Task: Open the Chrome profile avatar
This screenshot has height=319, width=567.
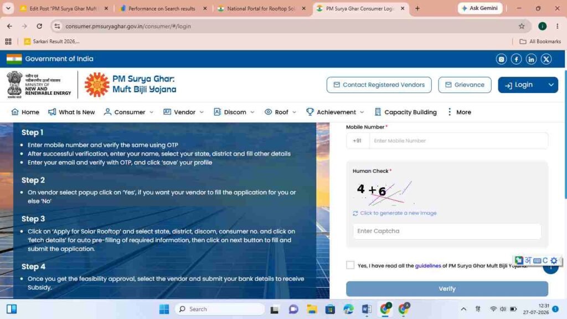Action: click(542, 26)
